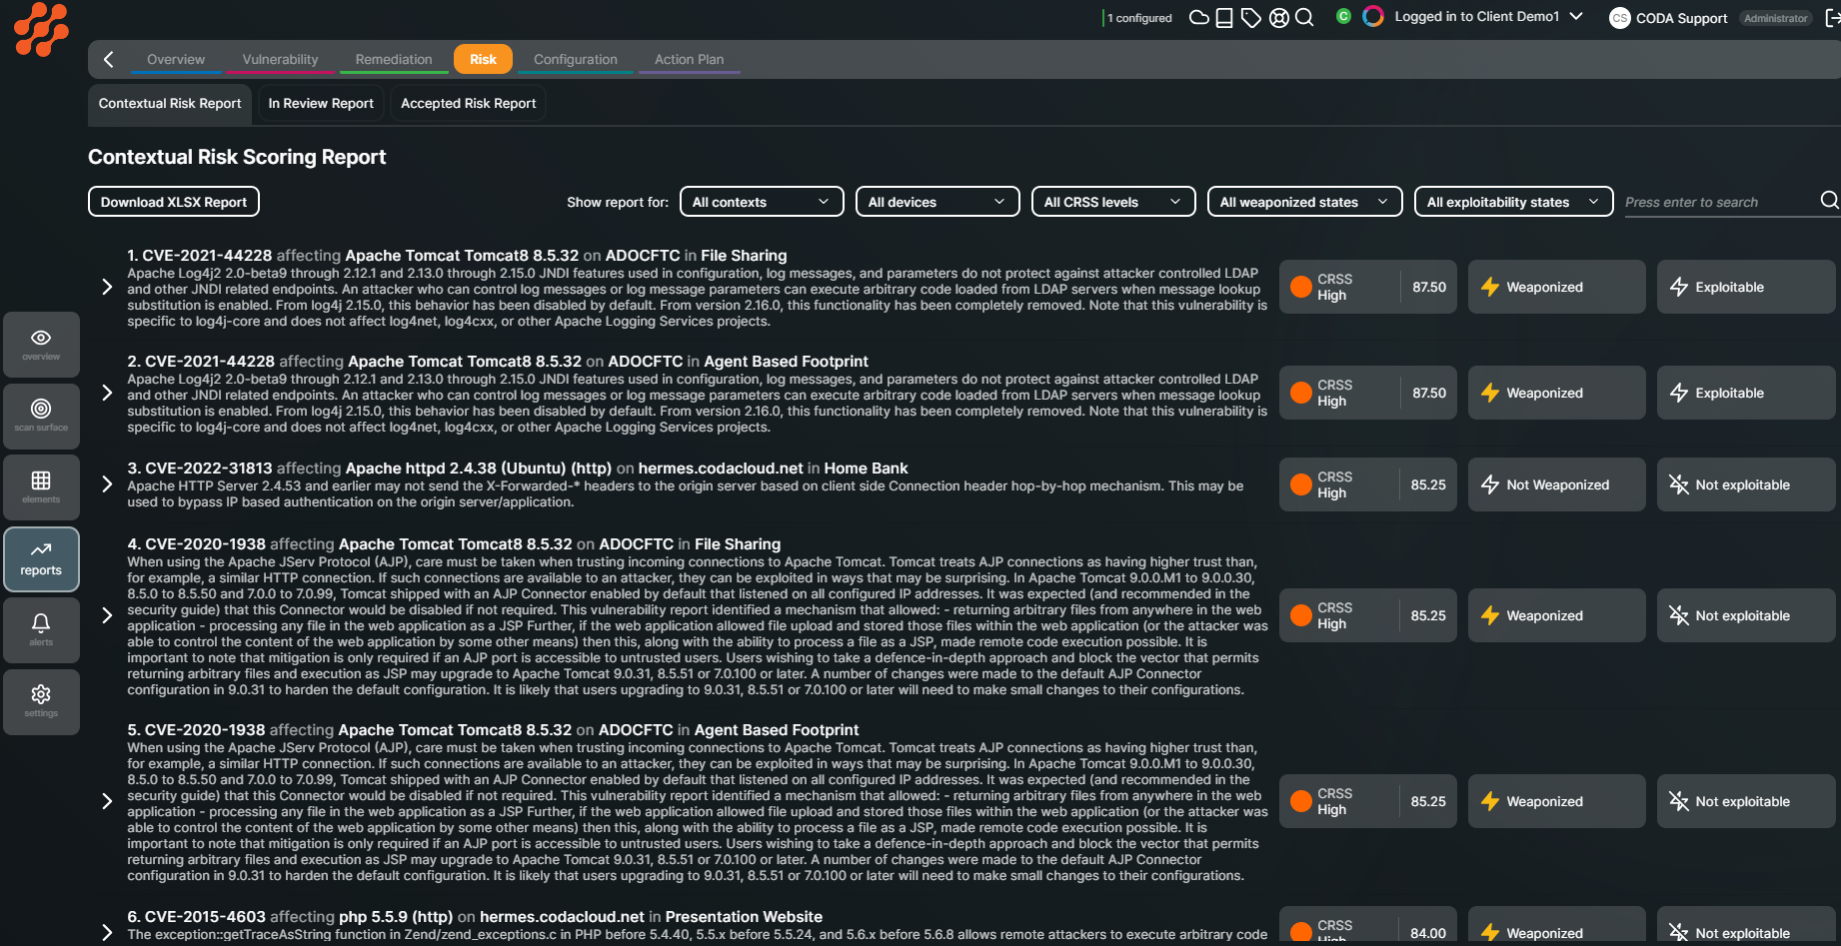Open the All contexts dropdown

(762, 202)
